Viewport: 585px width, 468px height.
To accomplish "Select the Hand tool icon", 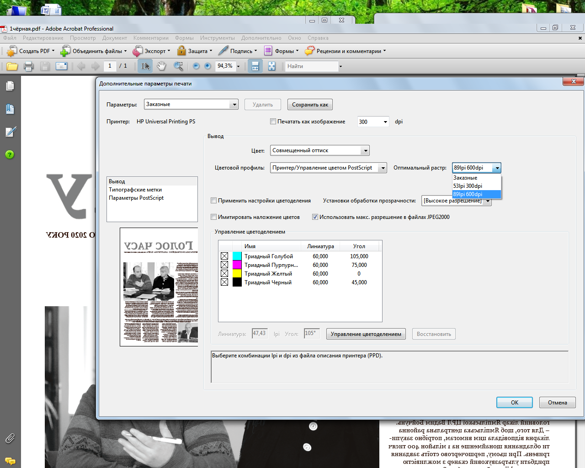I will pyautogui.click(x=161, y=66).
